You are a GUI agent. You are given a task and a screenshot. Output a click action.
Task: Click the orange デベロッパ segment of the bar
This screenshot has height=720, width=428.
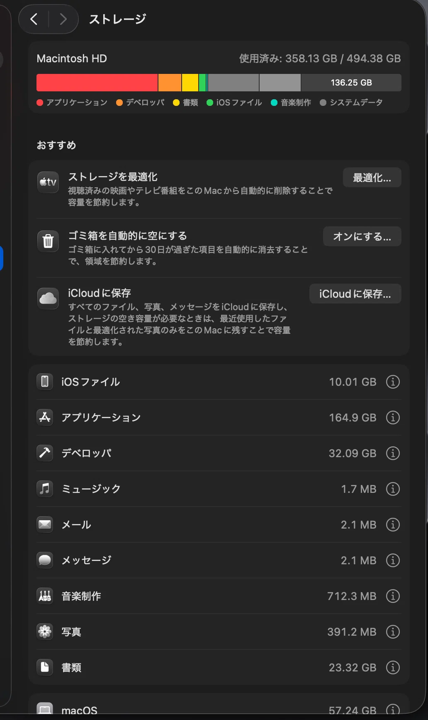[x=170, y=83]
